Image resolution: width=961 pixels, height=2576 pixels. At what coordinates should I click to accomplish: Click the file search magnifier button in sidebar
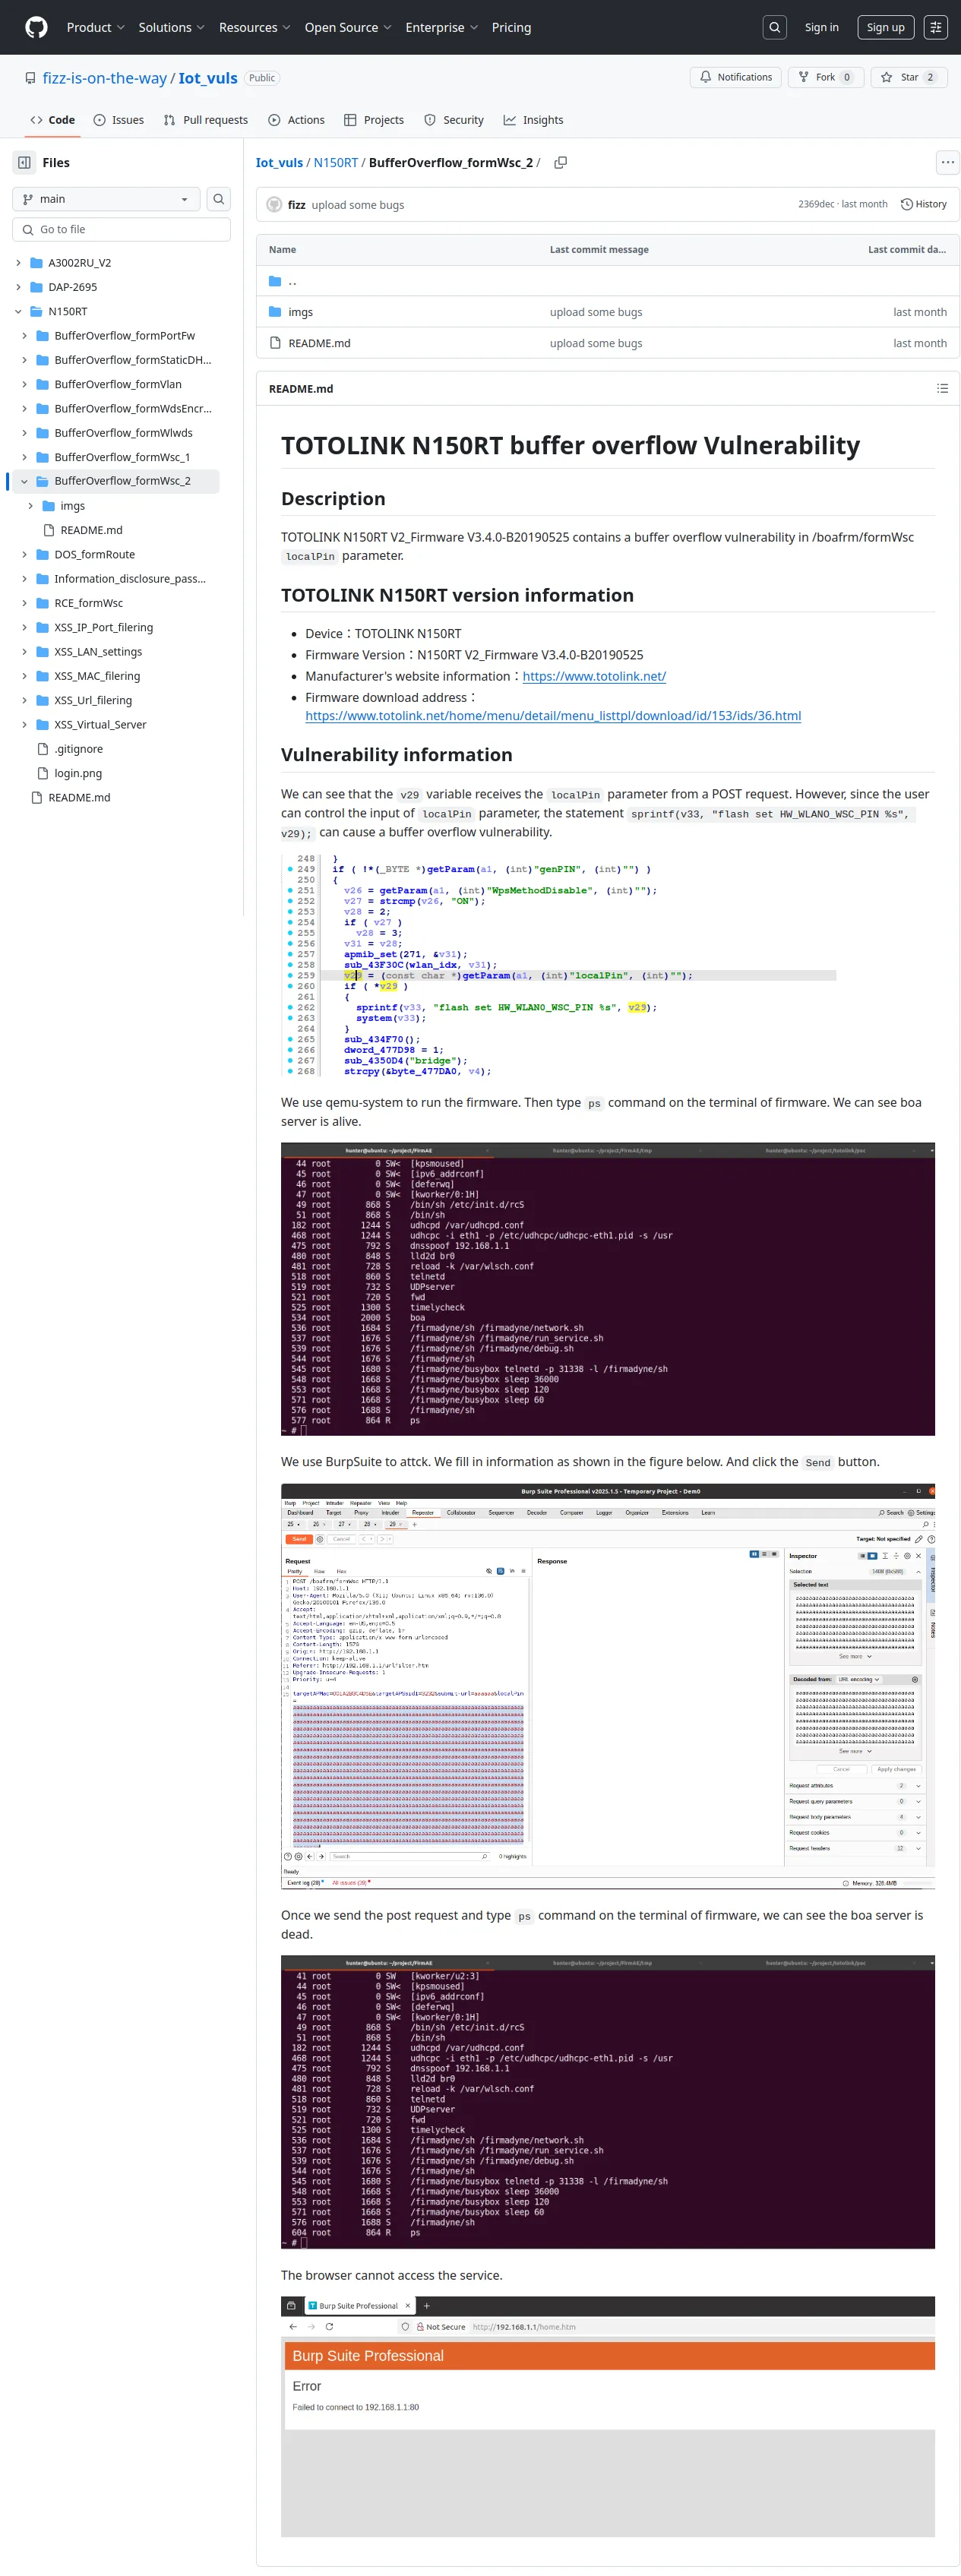pyautogui.click(x=218, y=199)
